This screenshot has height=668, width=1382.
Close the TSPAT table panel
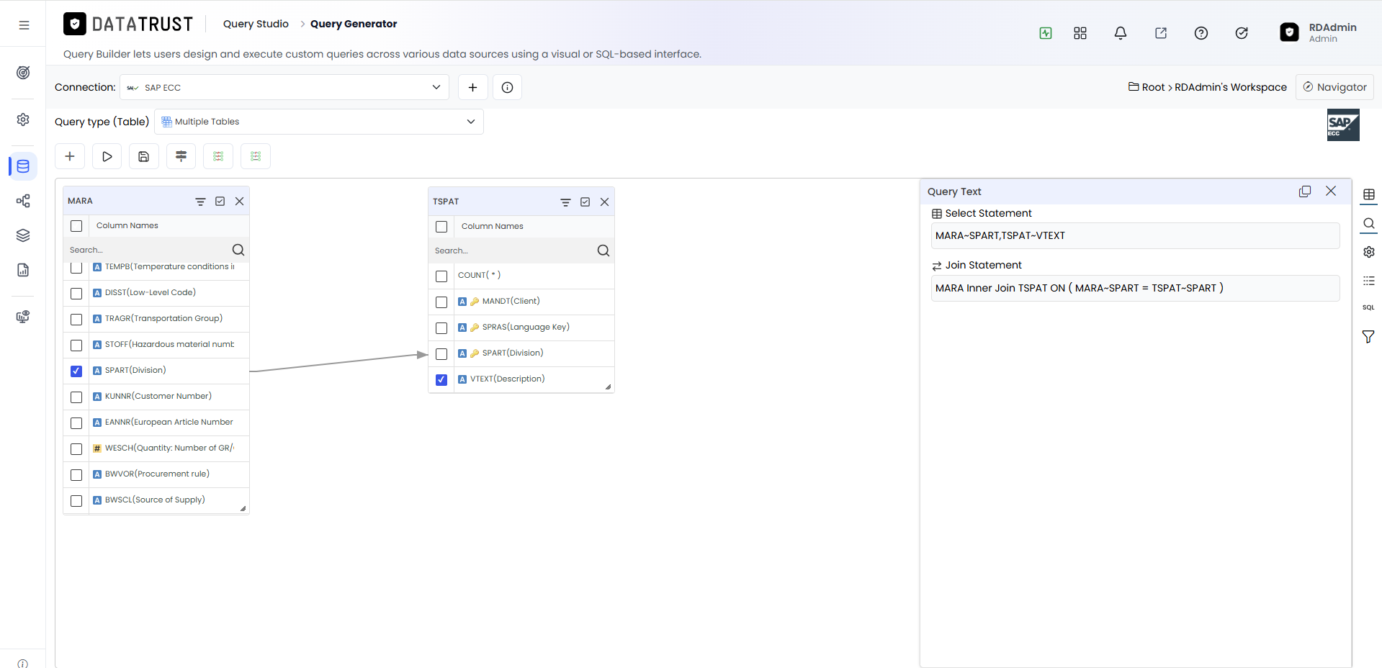(x=605, y=202)
